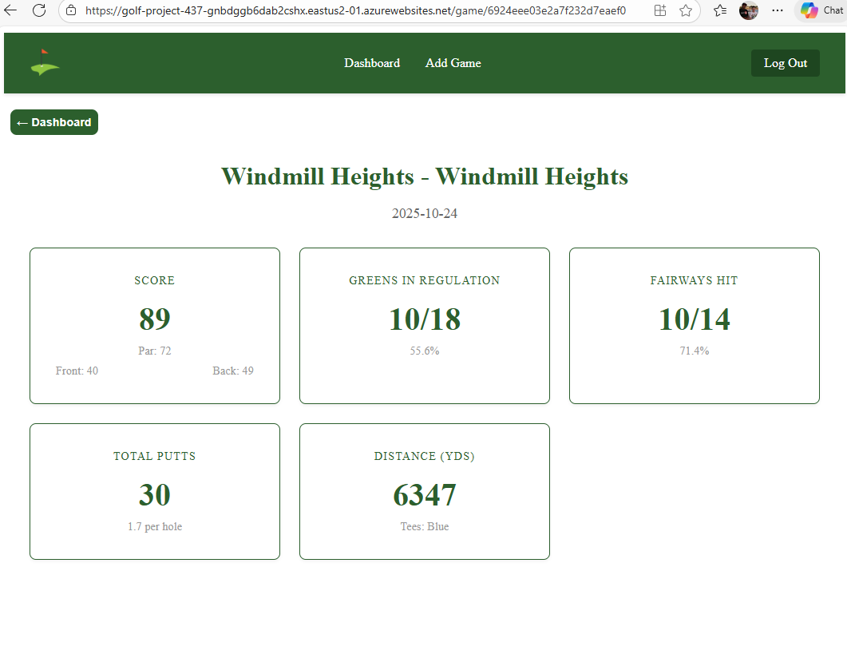Screen dimensions: 847x670
Task: Open browser settings and more menu
Action: pyautogui.click(x=777, y=10)
